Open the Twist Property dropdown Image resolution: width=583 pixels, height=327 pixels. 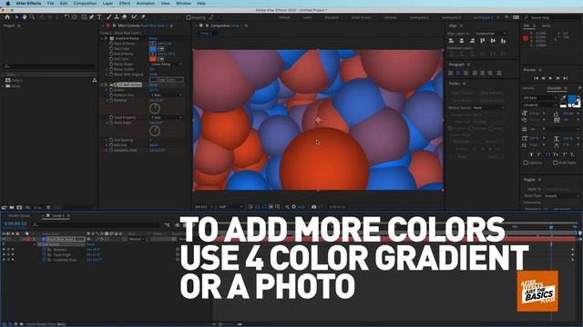point(166,117)
